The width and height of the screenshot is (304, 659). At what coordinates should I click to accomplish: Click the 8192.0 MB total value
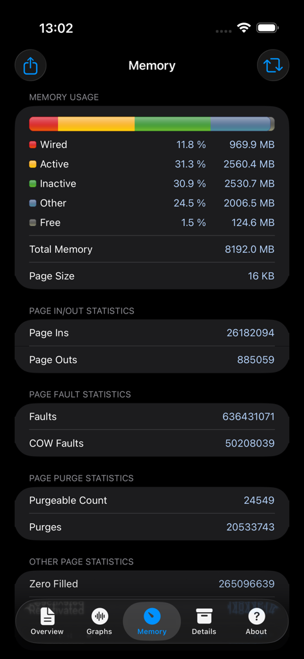[x=250, y=249]
